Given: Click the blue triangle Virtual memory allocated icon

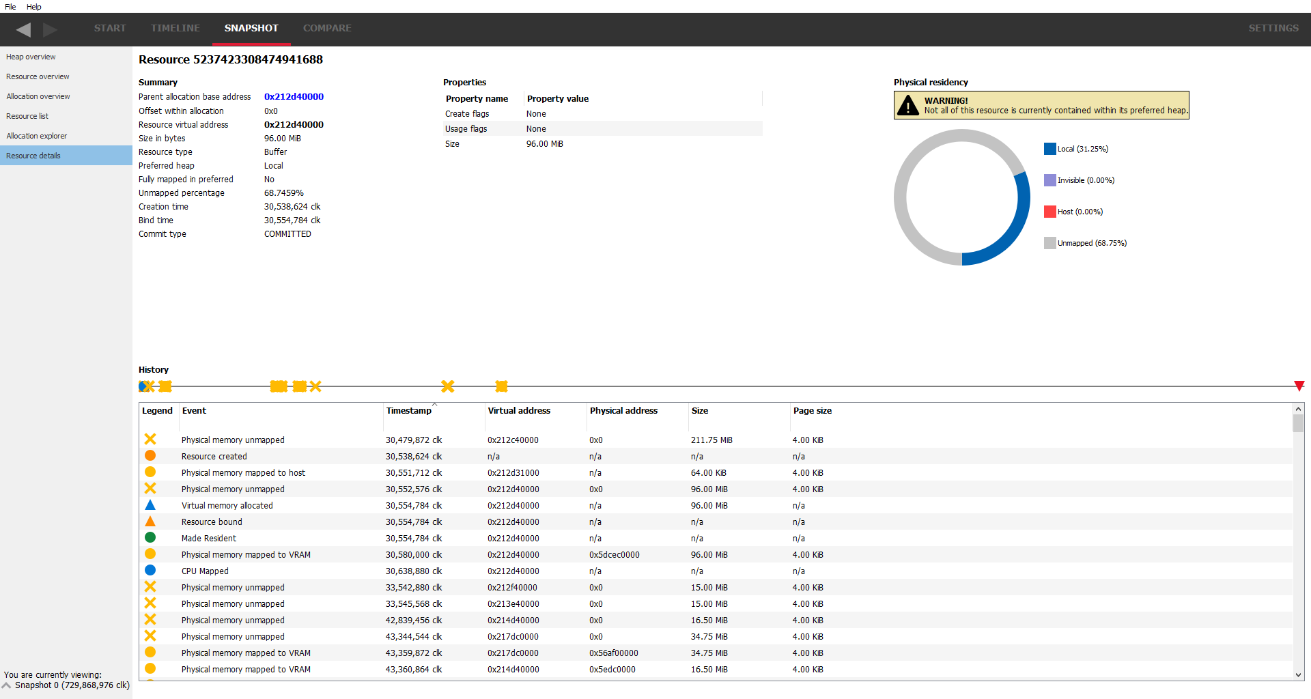Looking at the screenshot, I should (150, 505).
